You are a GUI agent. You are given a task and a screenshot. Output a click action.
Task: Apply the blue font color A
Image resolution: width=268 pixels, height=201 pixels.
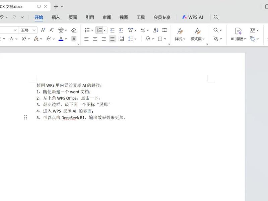click(61, 39)
